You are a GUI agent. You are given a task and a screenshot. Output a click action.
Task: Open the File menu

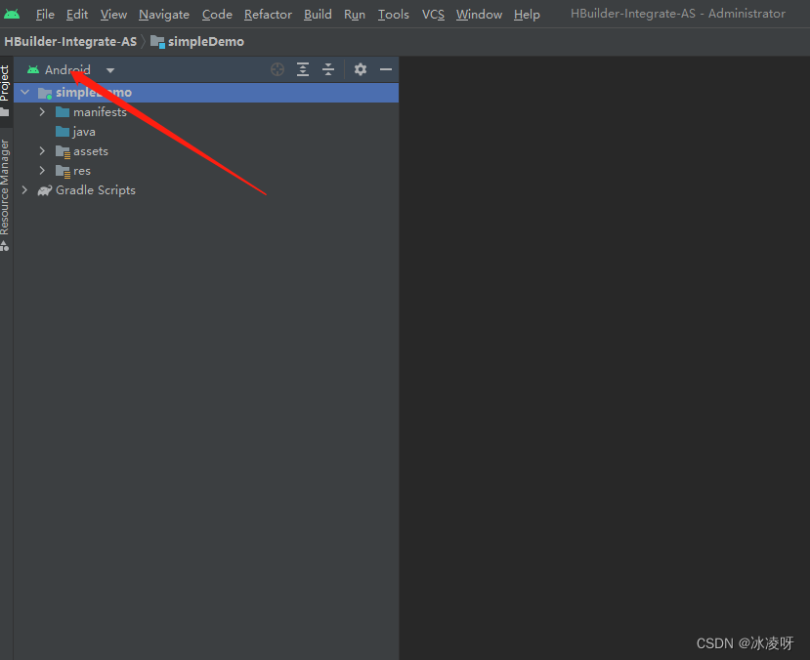coord(45,15)
